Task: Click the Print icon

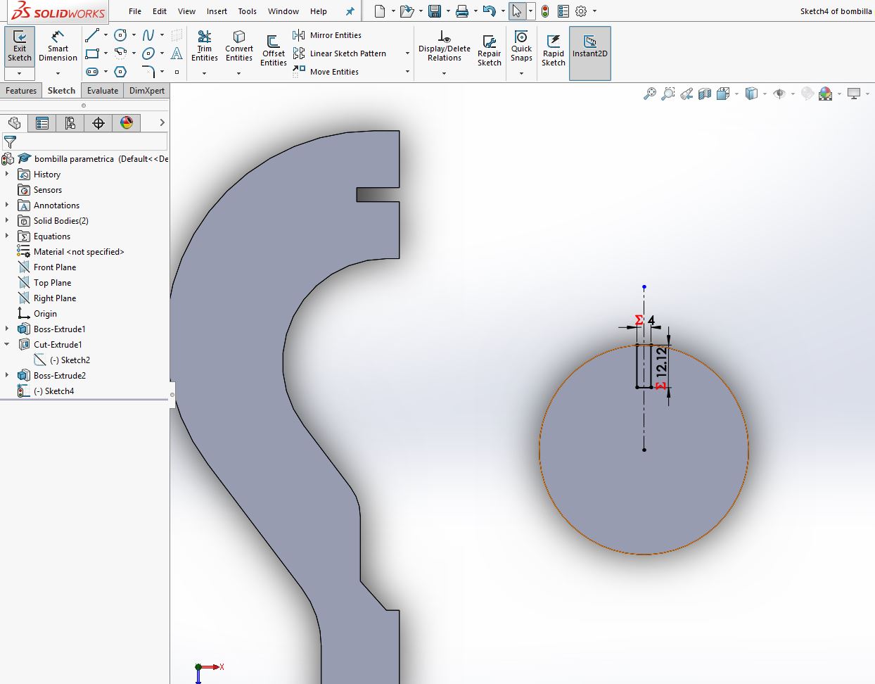Action: pos(461,11)
